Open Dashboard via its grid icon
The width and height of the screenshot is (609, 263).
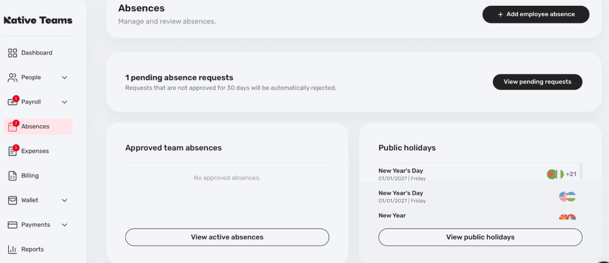coord(13,53)
